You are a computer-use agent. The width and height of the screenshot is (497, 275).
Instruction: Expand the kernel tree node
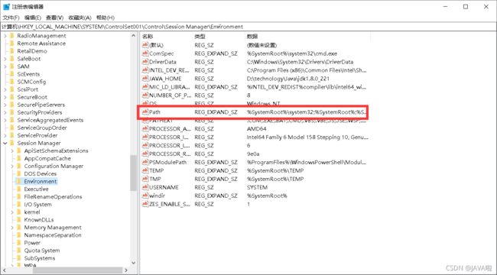coord(12,212)
